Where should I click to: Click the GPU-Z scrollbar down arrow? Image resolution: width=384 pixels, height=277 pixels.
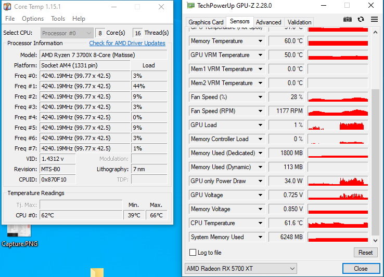pos(375,240)
